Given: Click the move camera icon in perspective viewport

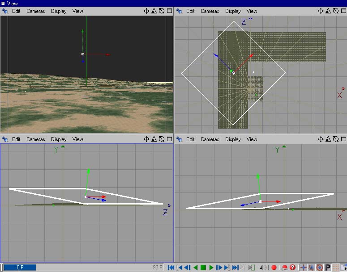Looking at the screenshot, I should 146,11.
